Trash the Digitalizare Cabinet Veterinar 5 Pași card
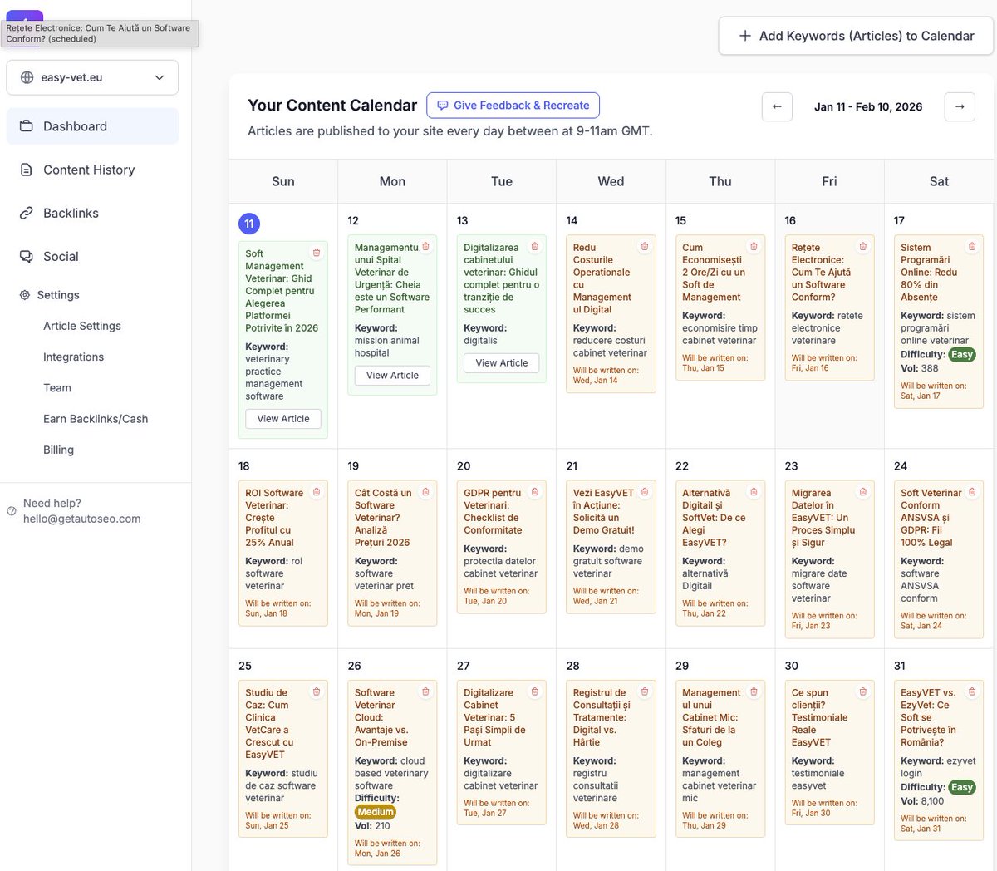This screenshot has height=871, width=997. [535, 691]
